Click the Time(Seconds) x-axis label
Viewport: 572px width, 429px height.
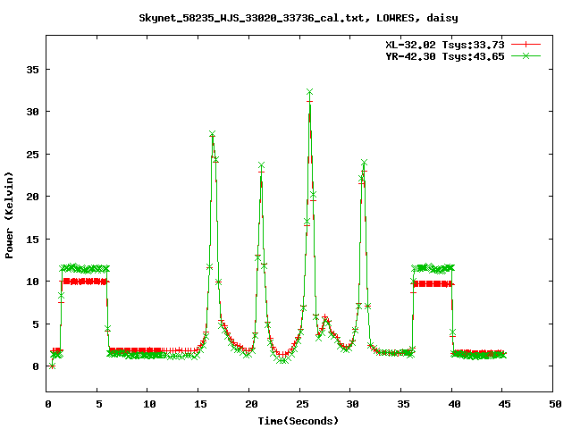pos(299,421)
